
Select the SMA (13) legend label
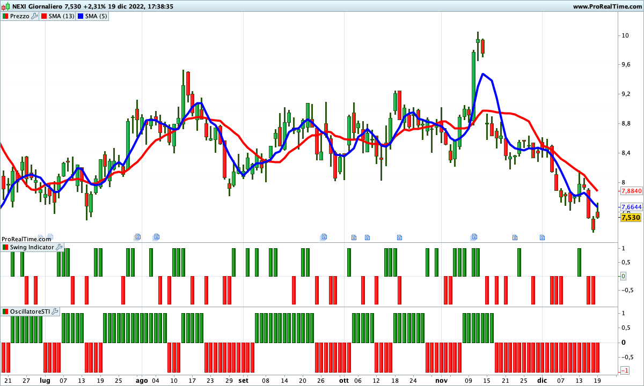point(61,16)
